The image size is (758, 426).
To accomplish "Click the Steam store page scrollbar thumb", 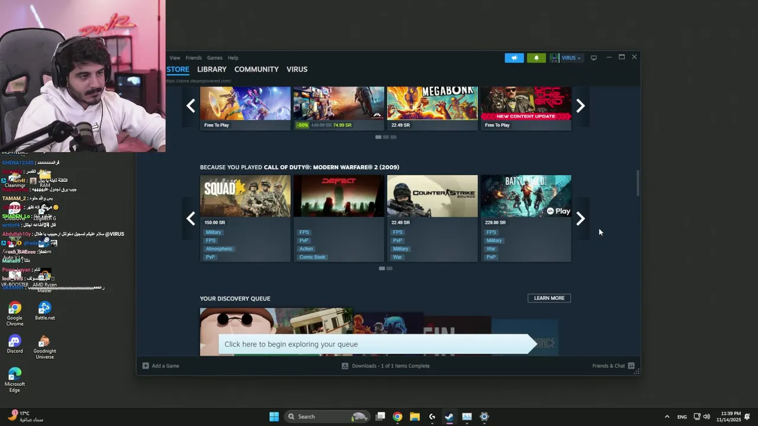I will [638, 183].
